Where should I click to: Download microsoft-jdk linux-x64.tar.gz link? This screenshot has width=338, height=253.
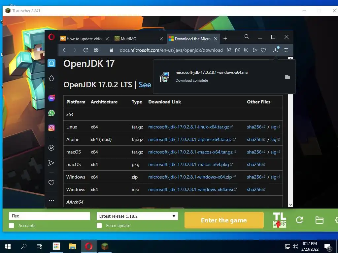coord(190,127)
